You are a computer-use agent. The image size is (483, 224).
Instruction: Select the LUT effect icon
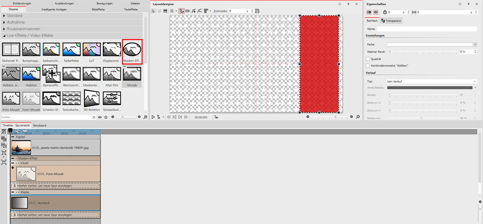coord(92,50)
